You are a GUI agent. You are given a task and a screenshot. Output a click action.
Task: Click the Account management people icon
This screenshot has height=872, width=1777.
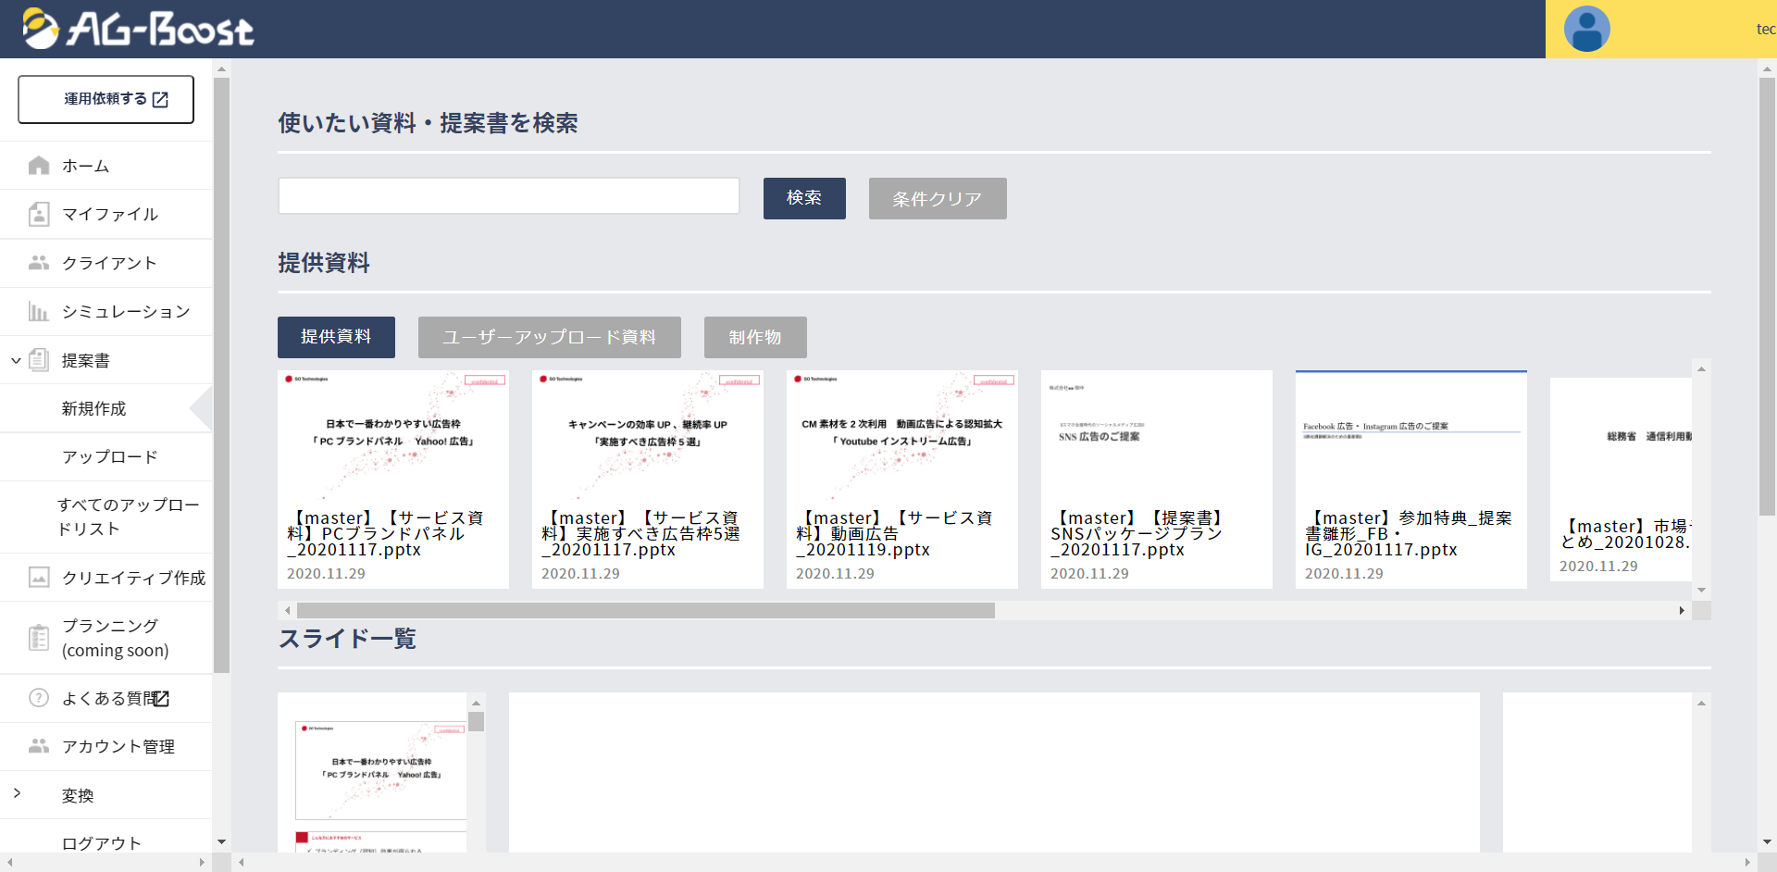[x=39, y=746]
